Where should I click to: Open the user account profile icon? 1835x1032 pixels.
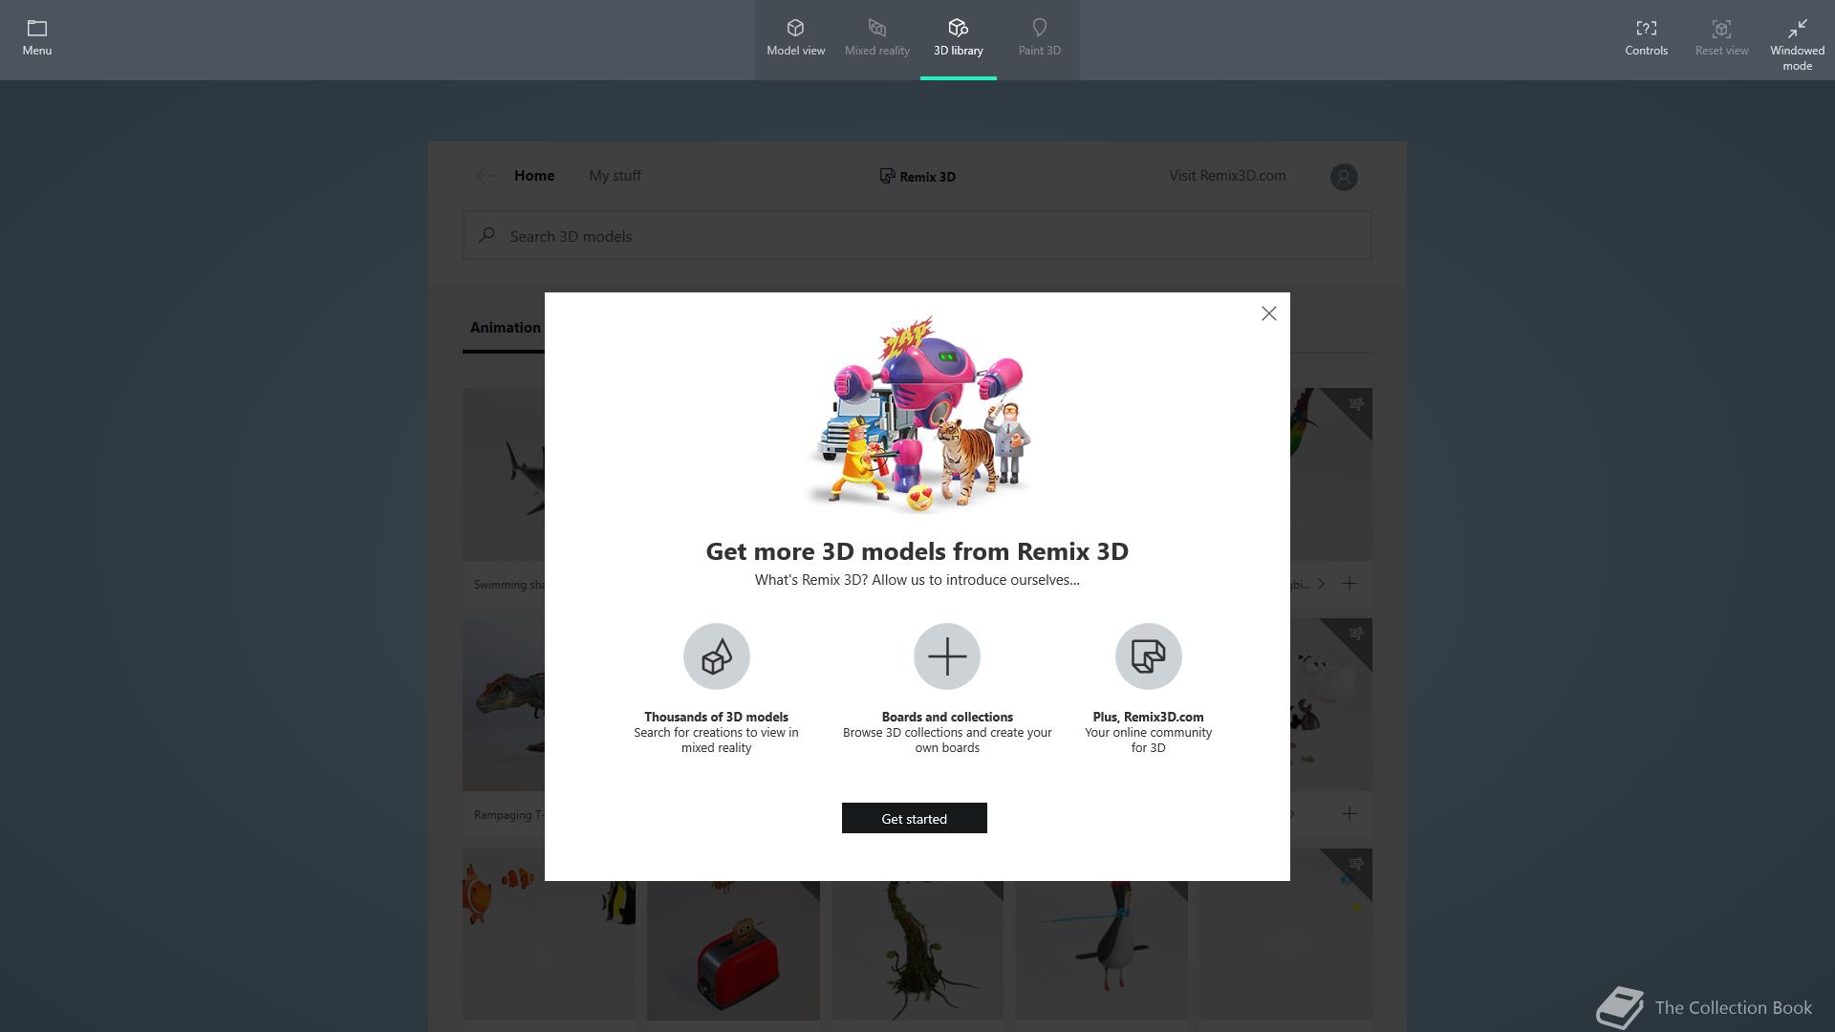1343,177
